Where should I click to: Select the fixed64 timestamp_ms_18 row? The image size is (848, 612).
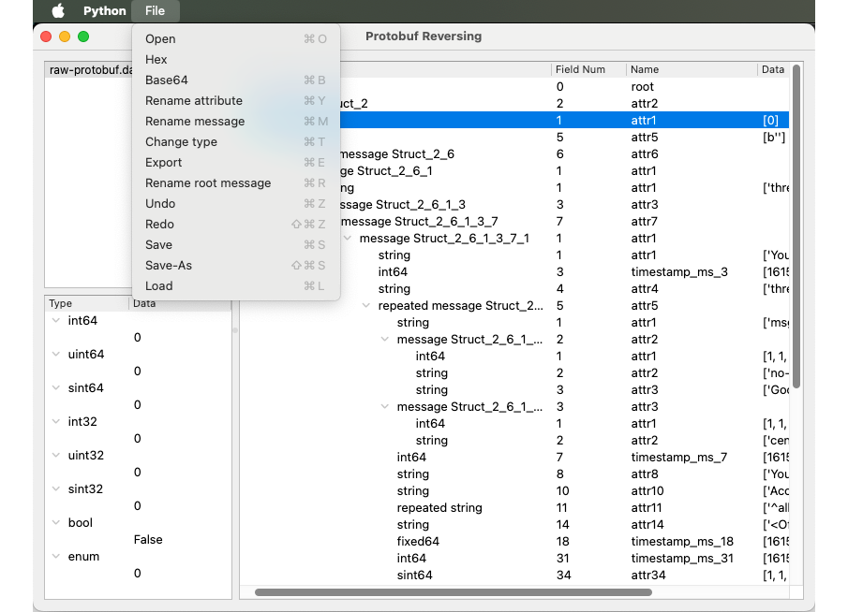[514, 541]
